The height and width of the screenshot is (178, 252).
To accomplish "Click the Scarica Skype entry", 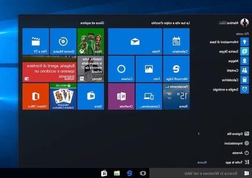I will 234,51.
